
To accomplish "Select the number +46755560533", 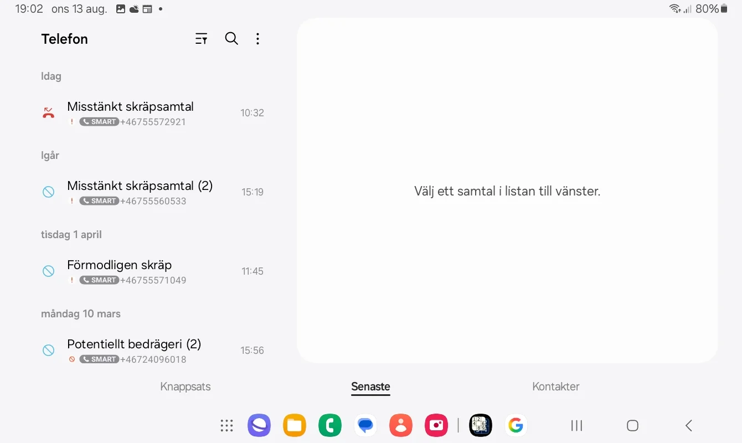I will [x=153, y=201].
